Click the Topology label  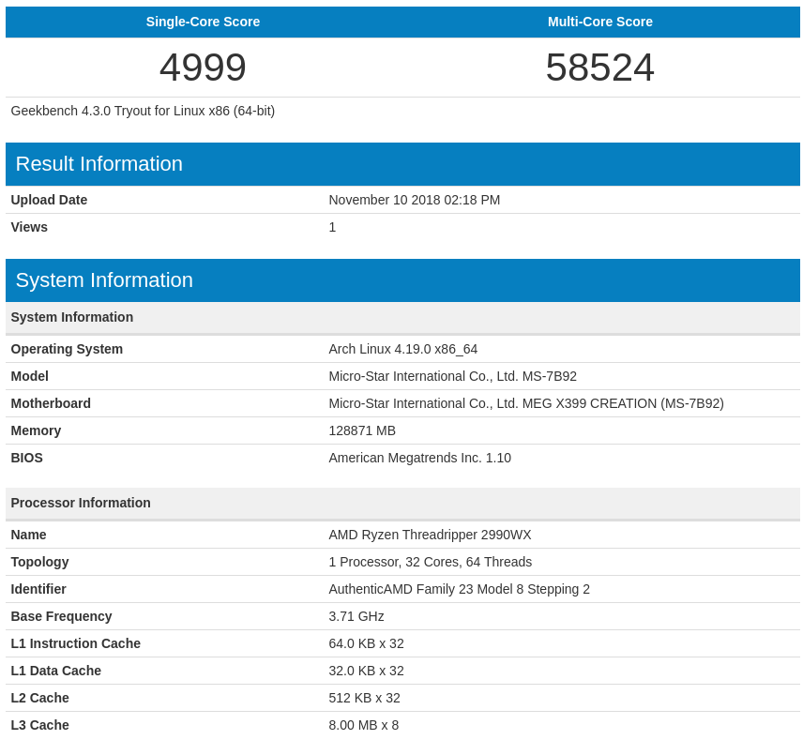click(x=40, y=562)
